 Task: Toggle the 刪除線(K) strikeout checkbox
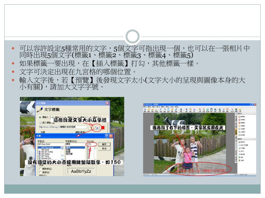point(40,169)
